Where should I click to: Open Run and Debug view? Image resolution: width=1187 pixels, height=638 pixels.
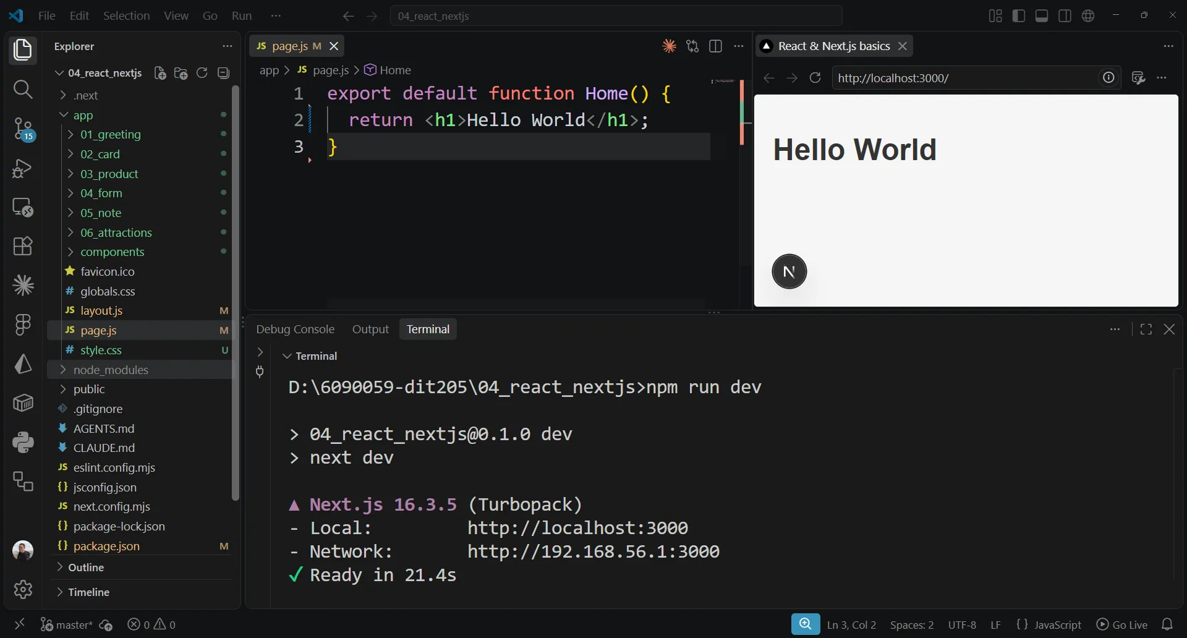[x=23, y=168]
